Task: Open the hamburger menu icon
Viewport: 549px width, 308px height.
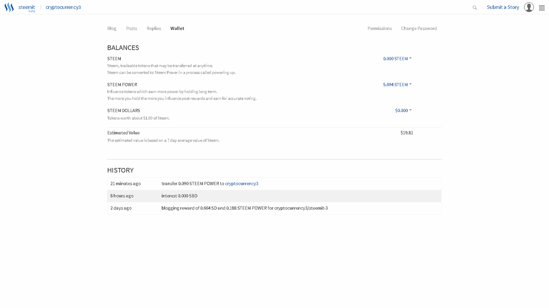Action: click(x=542, y=8)
